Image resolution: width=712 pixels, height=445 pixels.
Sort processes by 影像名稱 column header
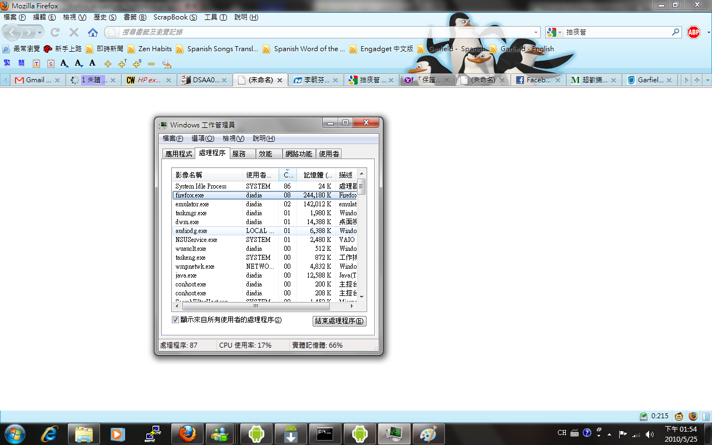pyautogui.click(x=207, y=175)
